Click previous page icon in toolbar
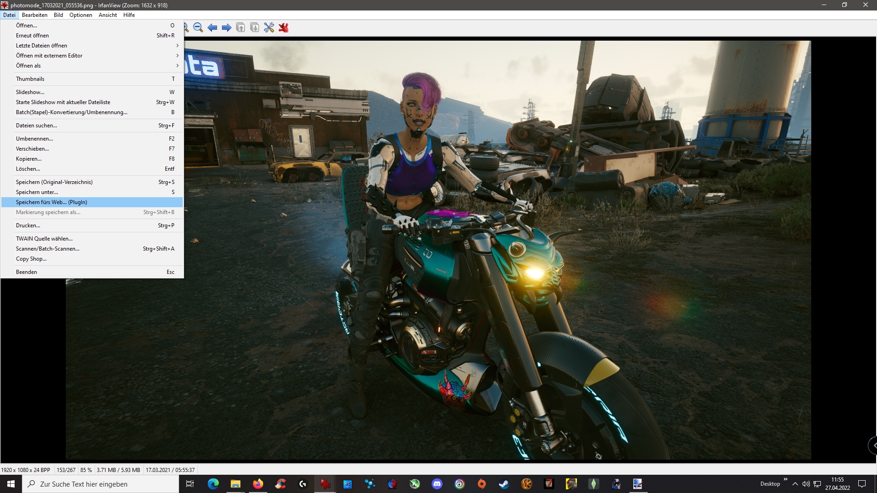This screenshot has width=877, height=493. tap(241, 28)
